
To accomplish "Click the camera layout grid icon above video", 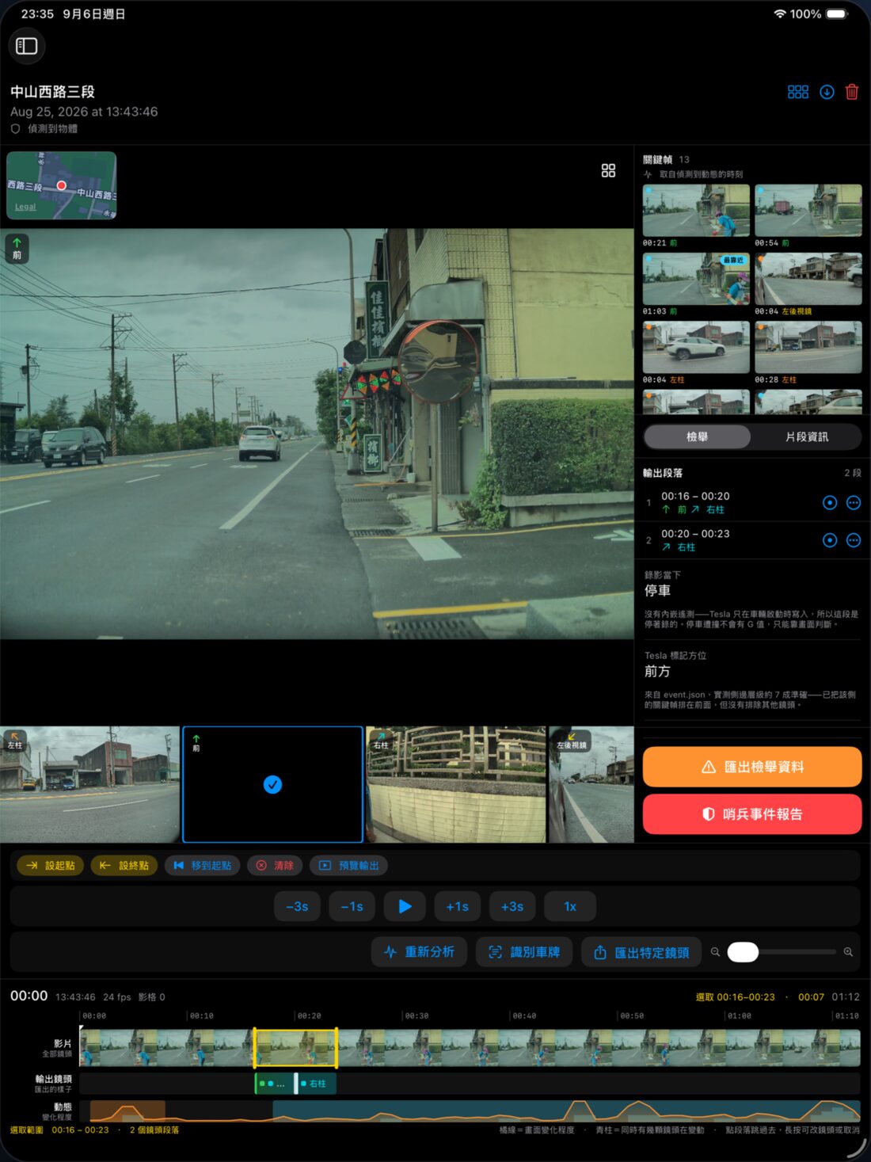I will tap(608, 170).
